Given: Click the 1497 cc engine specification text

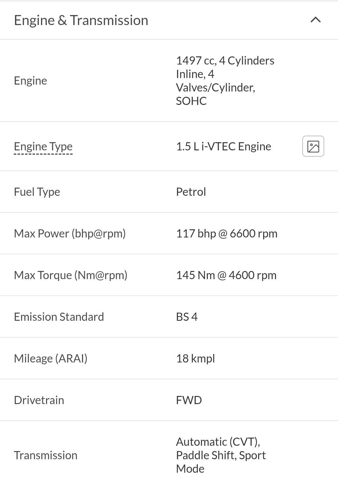Looking at the screenshot, I should tap(225, 81).
